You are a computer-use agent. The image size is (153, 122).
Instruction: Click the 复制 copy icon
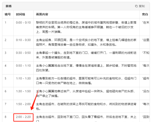pyautogui.click(x=136, y=6)
